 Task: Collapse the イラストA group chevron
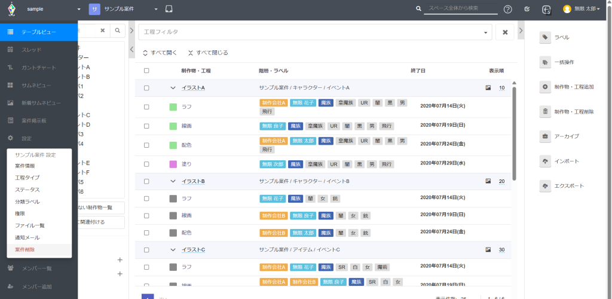173,88
